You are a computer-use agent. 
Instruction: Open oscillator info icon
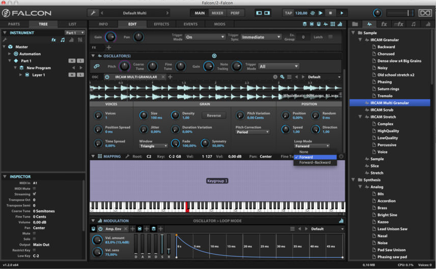275,77
